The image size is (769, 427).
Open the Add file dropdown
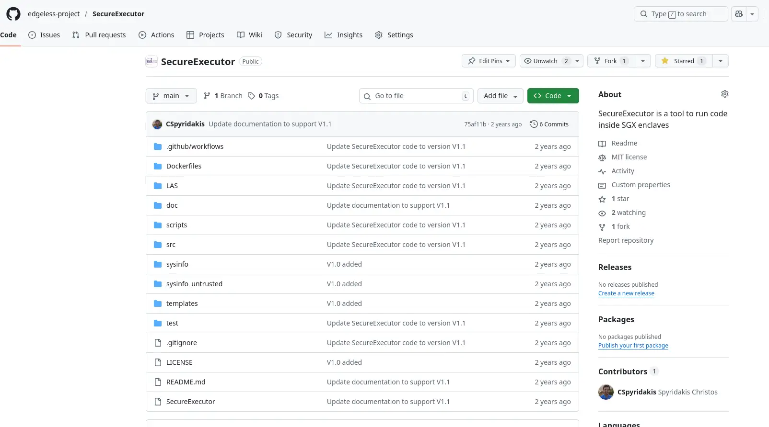tap(500, 96)
